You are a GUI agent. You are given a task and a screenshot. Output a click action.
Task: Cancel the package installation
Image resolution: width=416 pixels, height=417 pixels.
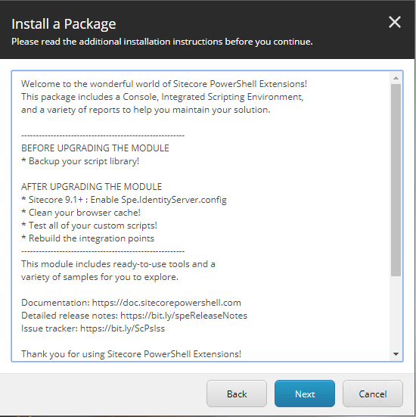pos(373,394)
